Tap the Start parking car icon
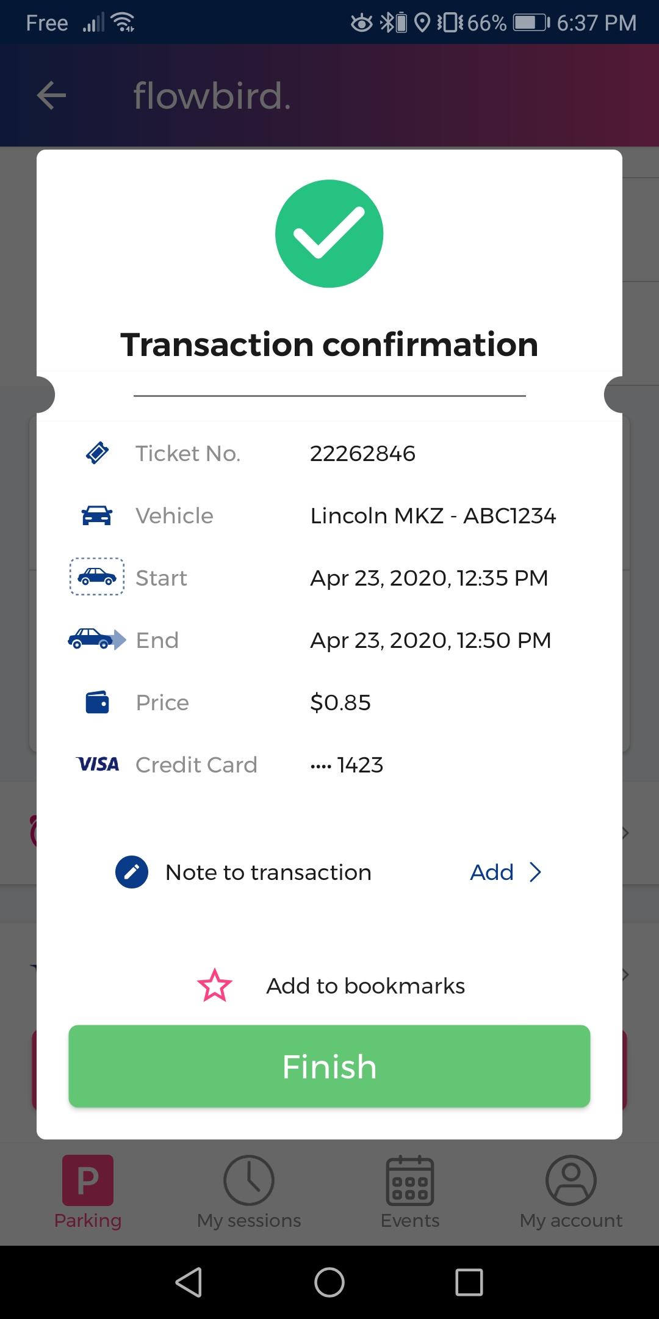This screenshot has width=659, height=1319. click(97, 576)
